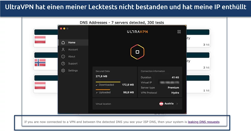Click the Duration value 41:45
The width and height of the screenshot is (251, 131).
[x=175, y=77]
